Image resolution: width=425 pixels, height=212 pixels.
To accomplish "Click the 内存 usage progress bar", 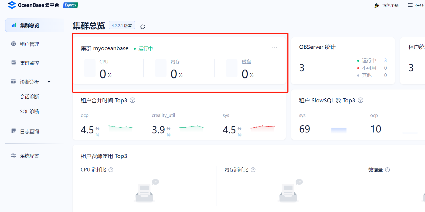I will pyautogui.click(x=161, y=68).
